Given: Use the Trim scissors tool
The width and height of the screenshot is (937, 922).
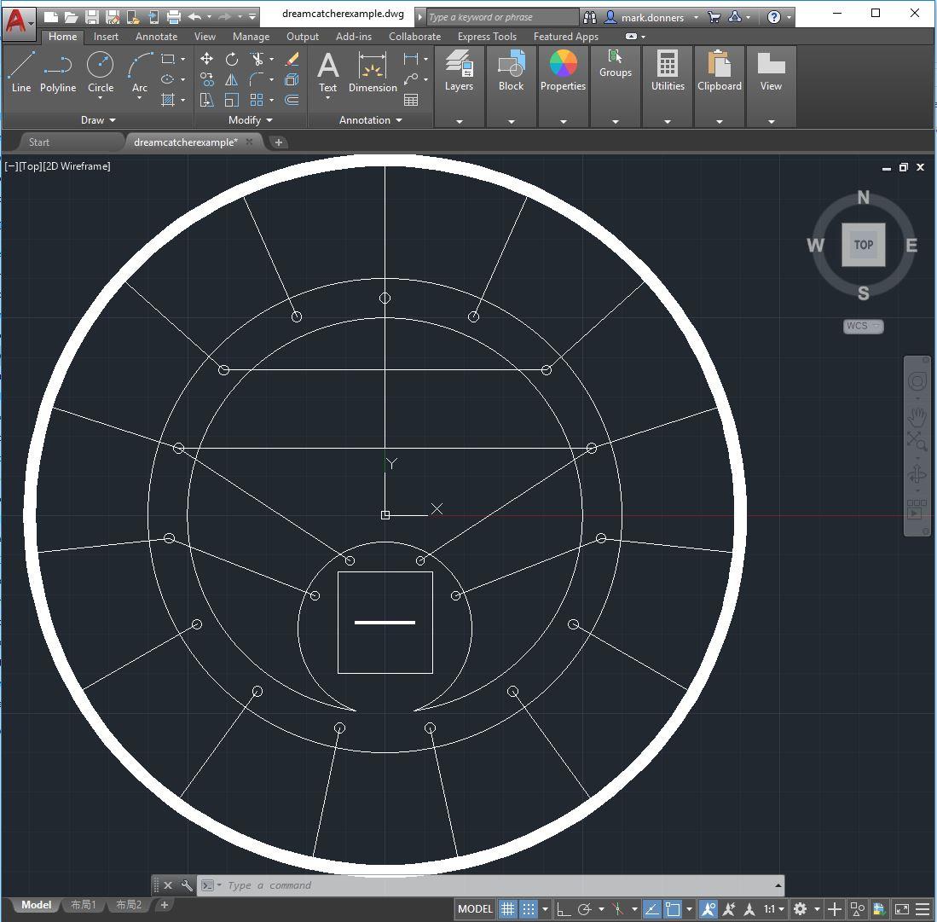Looking at the screenshot, I should point(257,59).
